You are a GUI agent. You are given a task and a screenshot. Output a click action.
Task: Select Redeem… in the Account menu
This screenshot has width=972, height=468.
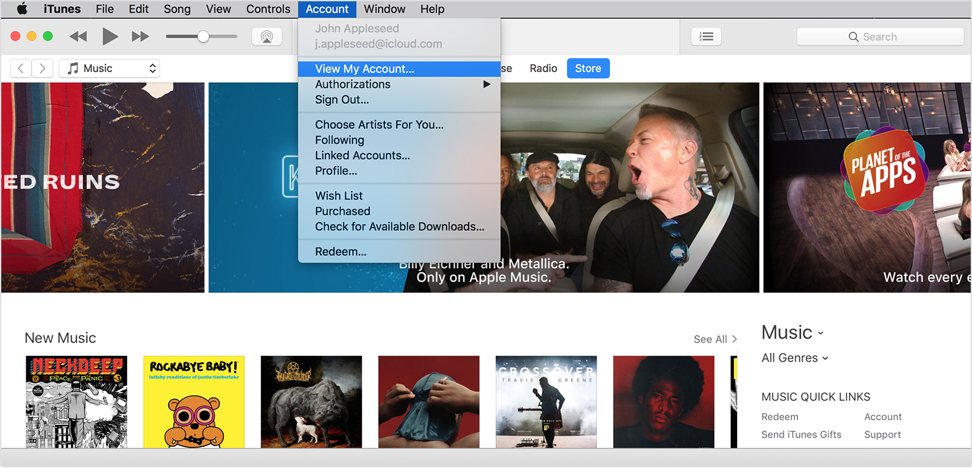(x=399, y=251)
